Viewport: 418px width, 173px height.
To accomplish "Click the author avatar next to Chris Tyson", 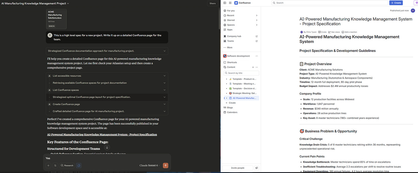I will [x=301, y=32].
